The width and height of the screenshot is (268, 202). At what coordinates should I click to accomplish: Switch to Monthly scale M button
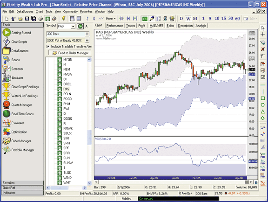(x=195, y=19)
